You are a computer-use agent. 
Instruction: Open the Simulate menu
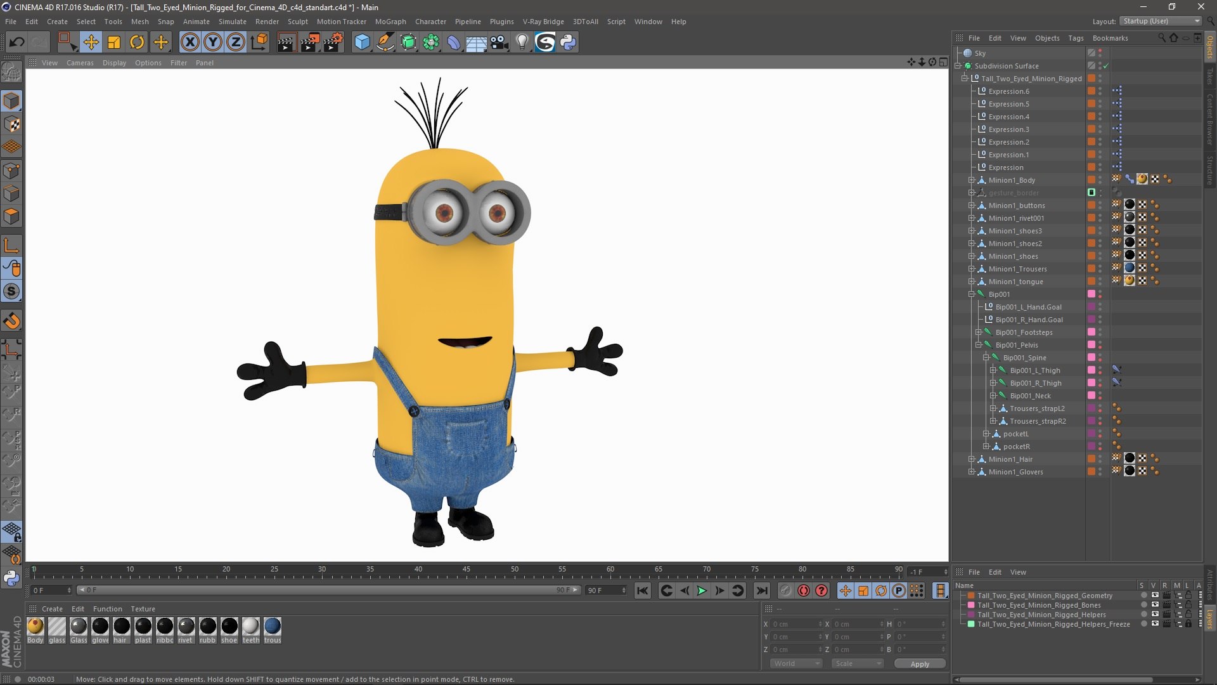233,22
